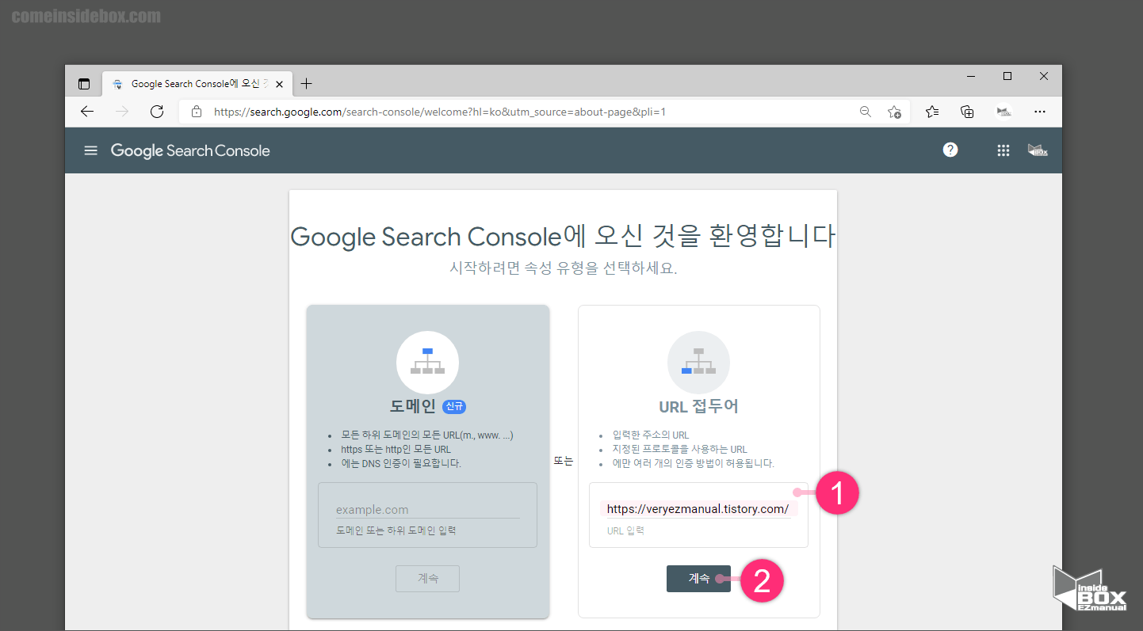Image resolution: width=1143 pixels, height=631 pixels.
Task: Click the address bar URL
Action: click(x=440, y=112)
